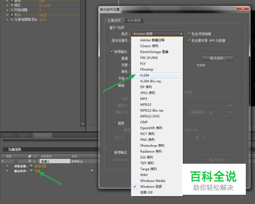Screen dimensions: 255x204
Task: Expand the 相位 property
Action: pyautogui.click(x=7, y=5)
